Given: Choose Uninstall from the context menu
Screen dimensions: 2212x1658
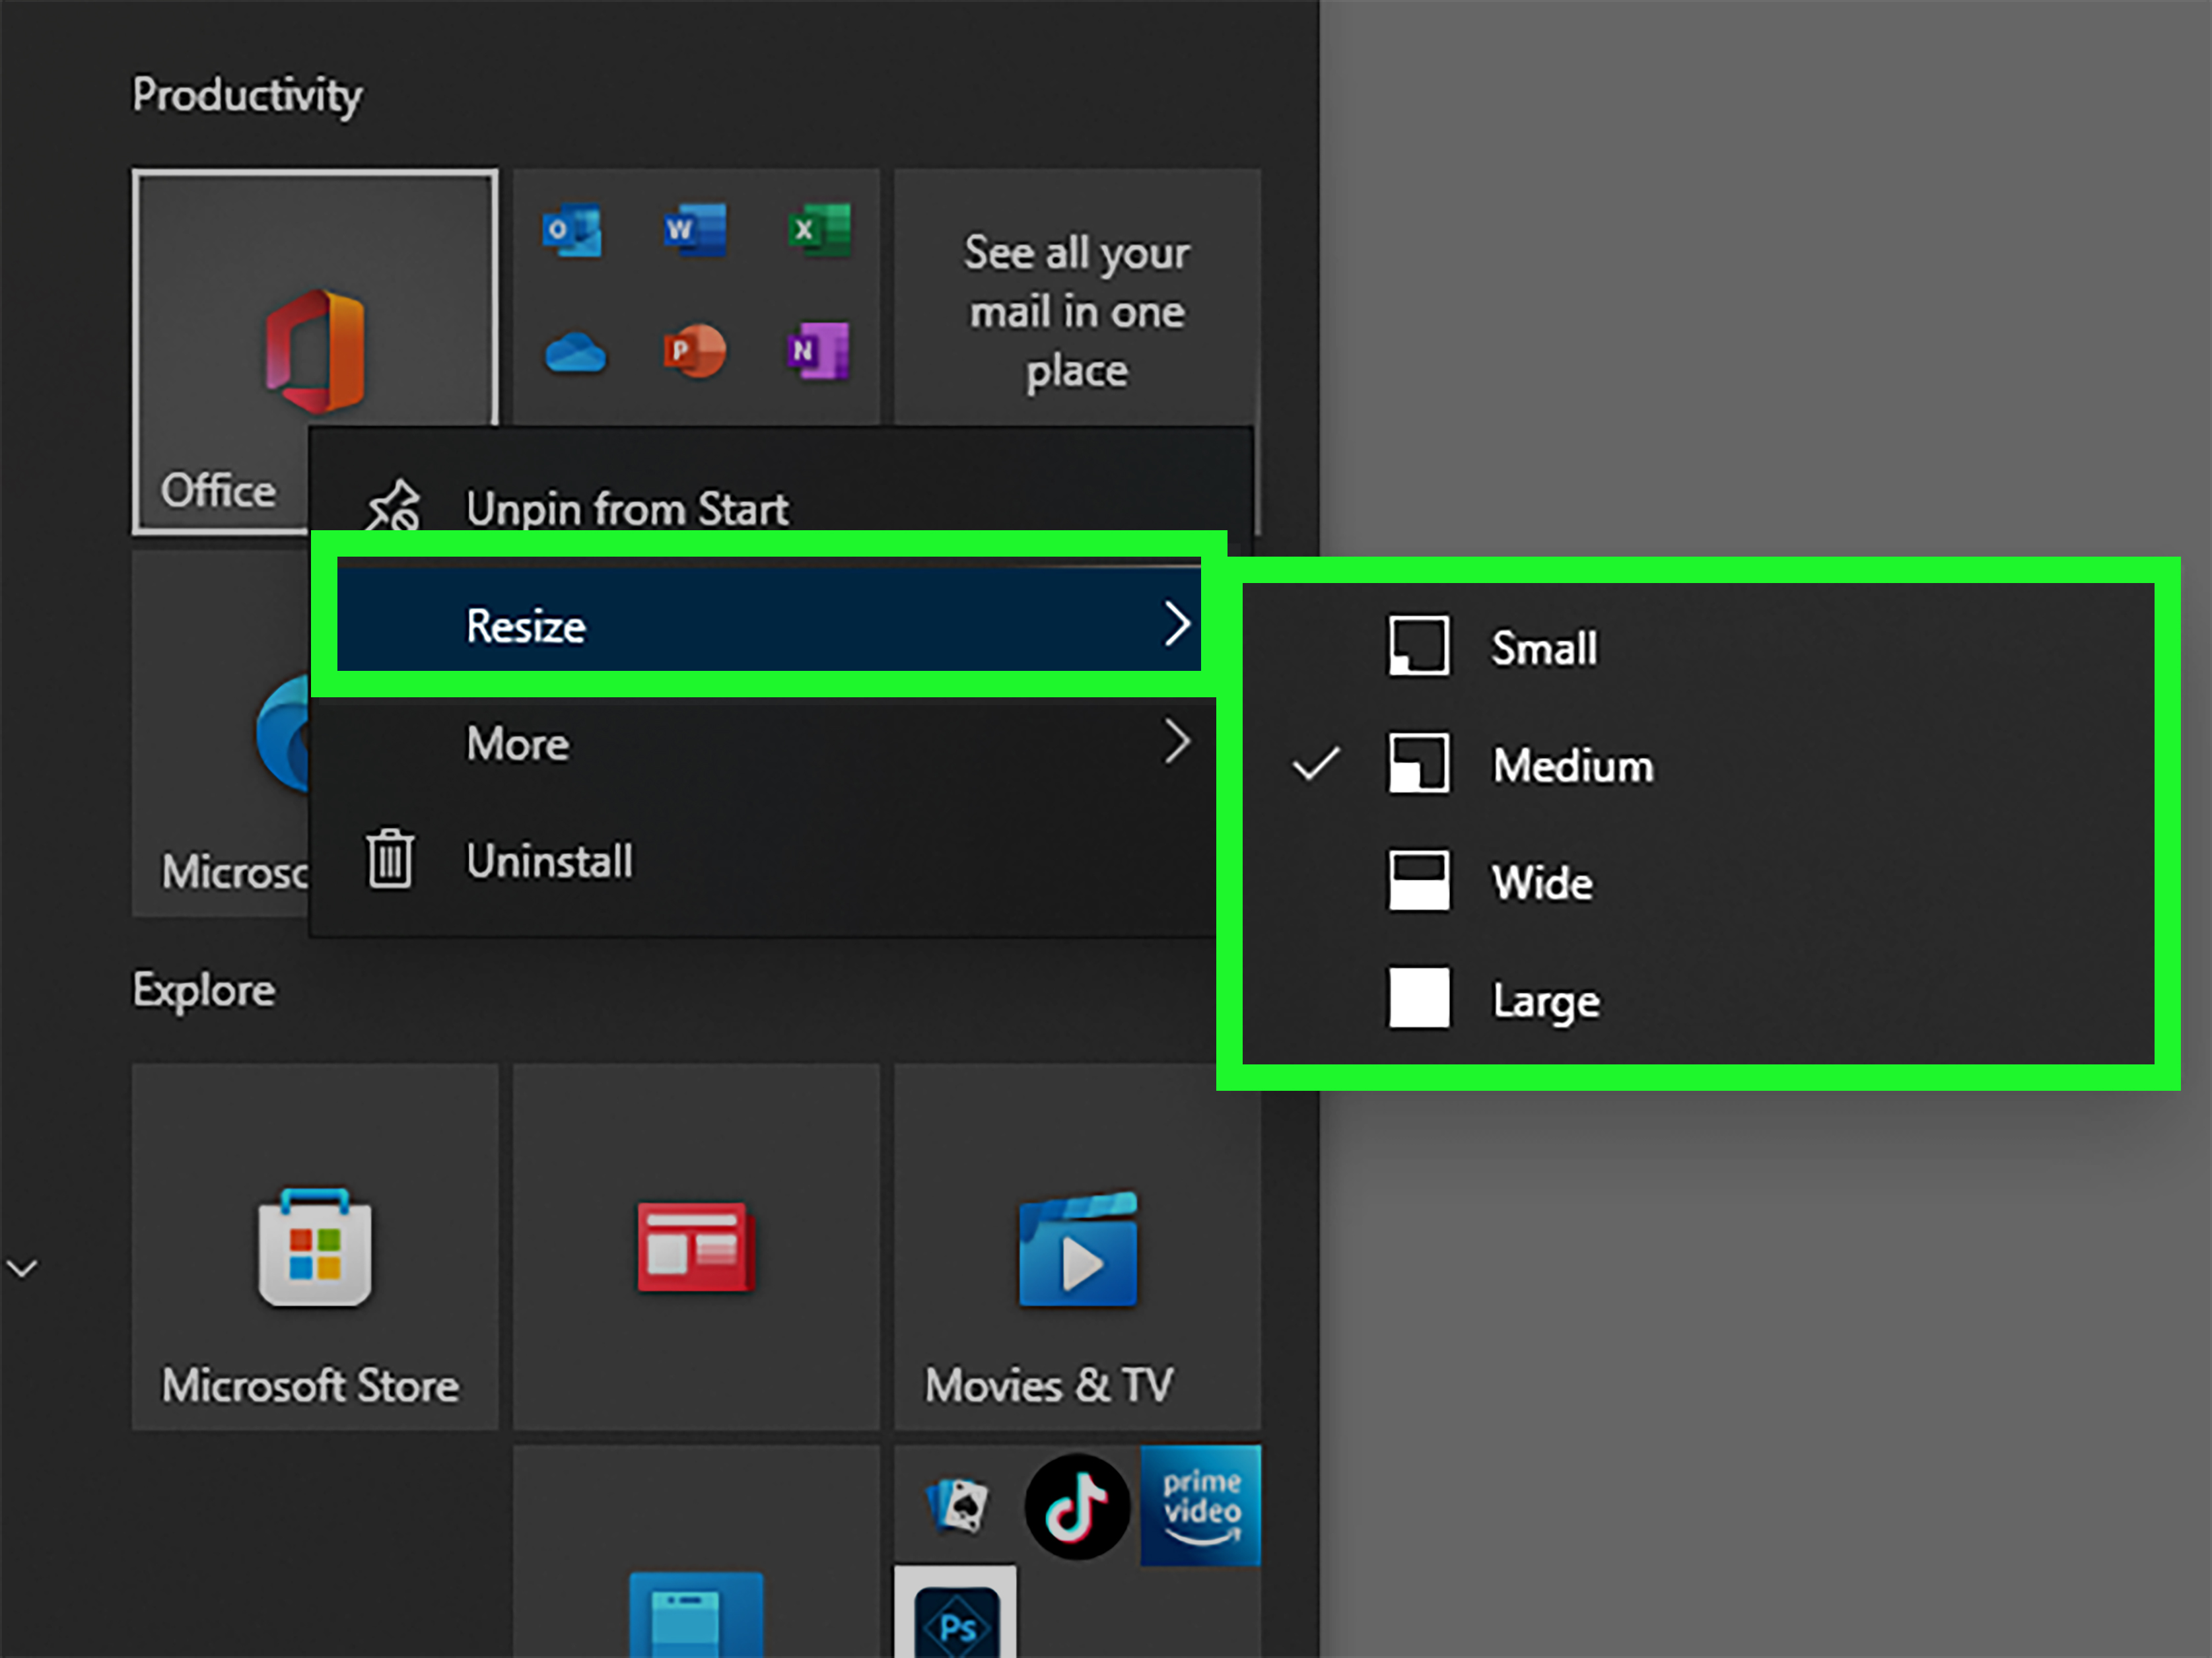Looking at the screenshot, I should (x=549, y=861).
